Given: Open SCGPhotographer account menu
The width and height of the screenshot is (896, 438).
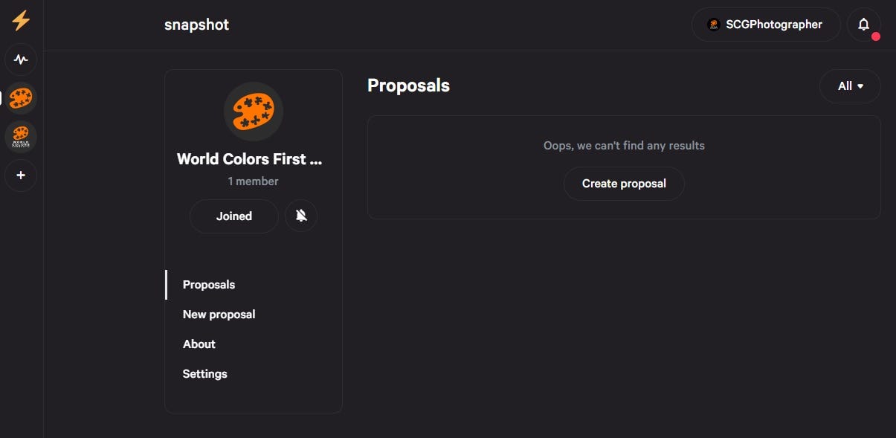Looking at the screenshot, I should pos(766,25).
